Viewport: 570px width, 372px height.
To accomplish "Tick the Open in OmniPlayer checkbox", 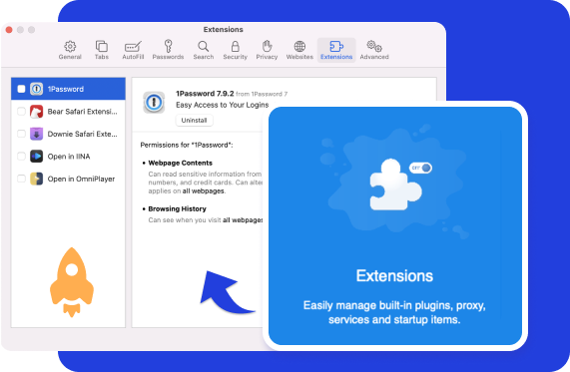I will [x=21, y=179].
